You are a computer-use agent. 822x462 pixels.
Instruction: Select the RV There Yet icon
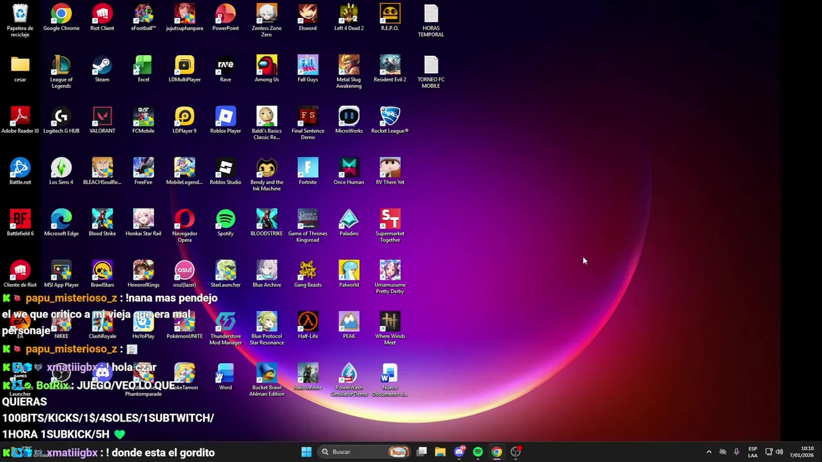390,171
